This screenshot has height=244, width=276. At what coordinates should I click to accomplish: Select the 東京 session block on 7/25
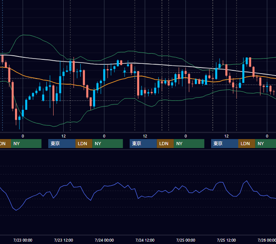(224, 144)
